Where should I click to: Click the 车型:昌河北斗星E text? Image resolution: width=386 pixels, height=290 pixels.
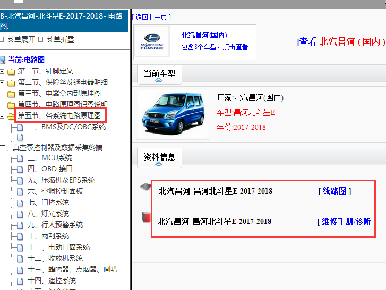click(246, 113)
